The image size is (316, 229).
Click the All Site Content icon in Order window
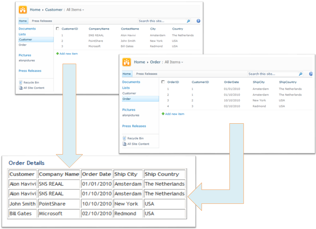tap(125, 144)
